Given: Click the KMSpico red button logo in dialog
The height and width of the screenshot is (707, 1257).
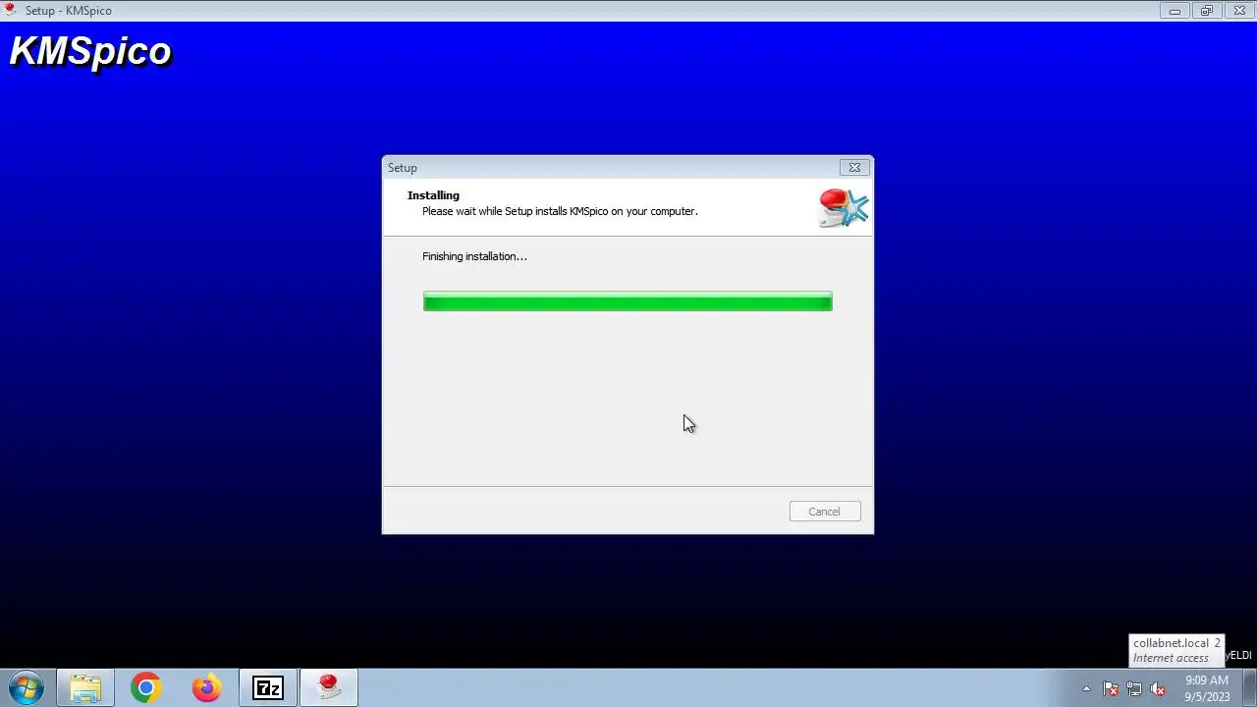Looking at the screenshot, I should pos(843,208).
